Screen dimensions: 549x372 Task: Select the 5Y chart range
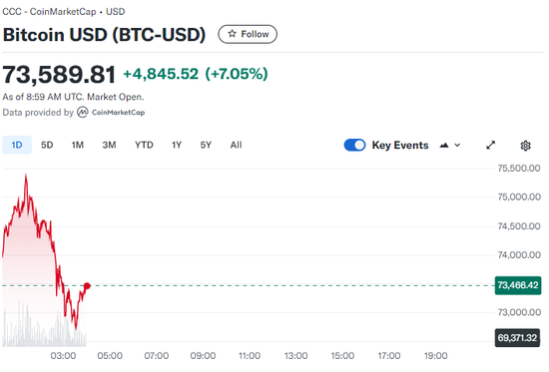tap(206, 145)
